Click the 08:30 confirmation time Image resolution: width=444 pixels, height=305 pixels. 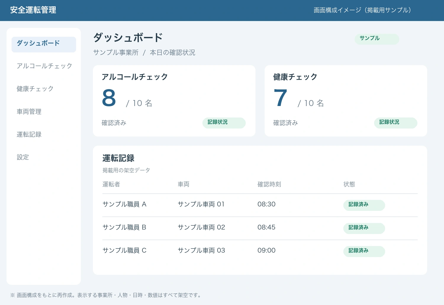click(x=266, y=204)
